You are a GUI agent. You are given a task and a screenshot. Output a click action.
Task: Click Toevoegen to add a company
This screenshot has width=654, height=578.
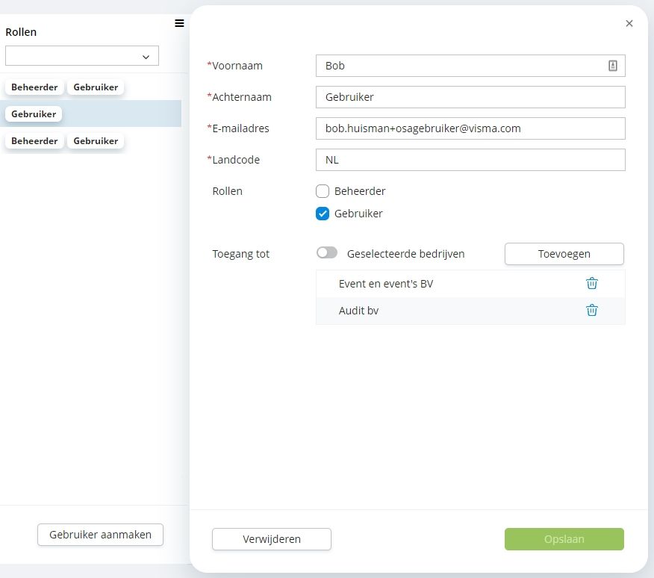(564, 254)
